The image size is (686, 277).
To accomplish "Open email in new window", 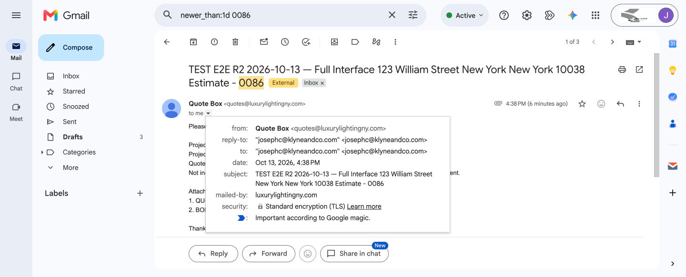I will (639, 69).
